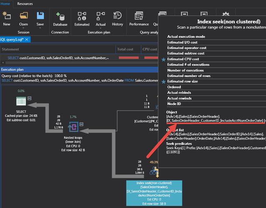Screen dimensions: 266x208
Task: Click the underlined IX_SalesOrderHeader index name
Action: pos(215,121)
